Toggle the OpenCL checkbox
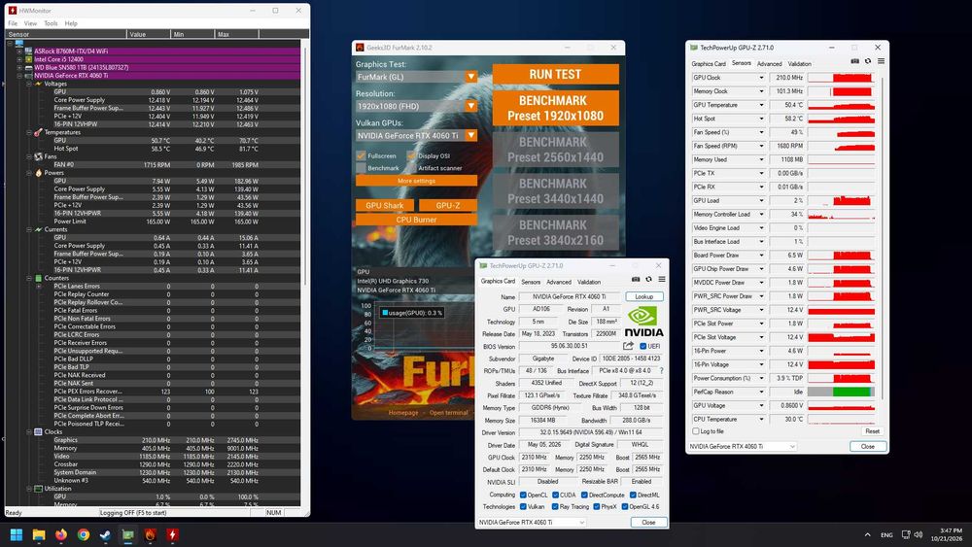Screen dimensions: 972x547 coord(523,495)
